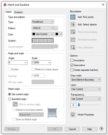Switch to the Gradient tab

[18, 12]
